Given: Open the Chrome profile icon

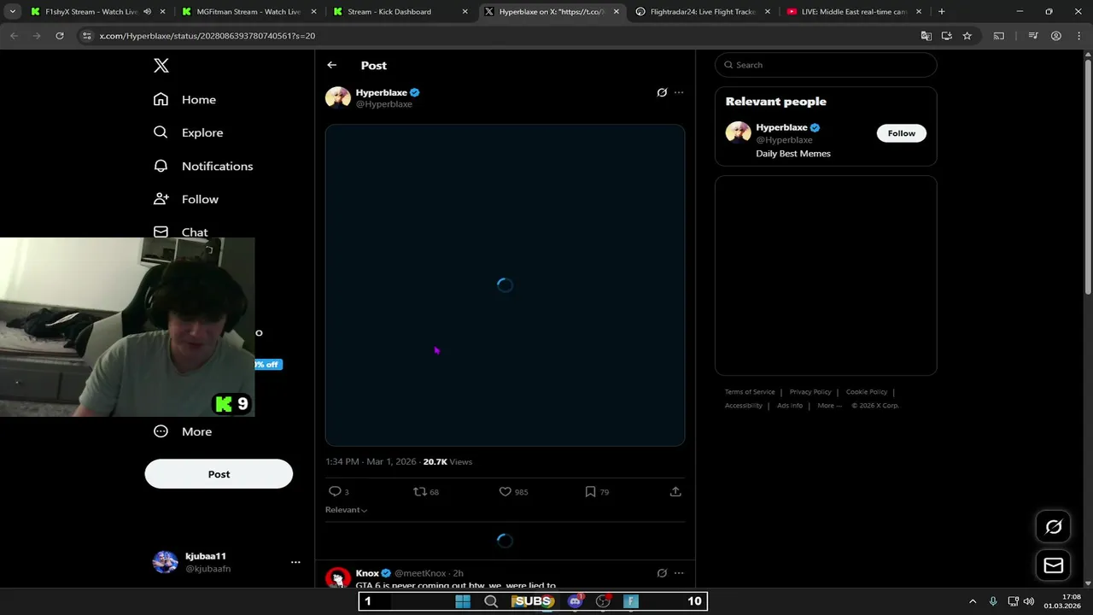Looking at the screenshot, I should click(x=1056, y=36).
